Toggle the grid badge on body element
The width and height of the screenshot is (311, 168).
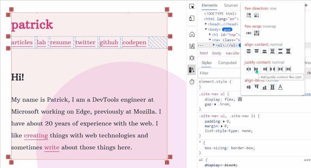[x=227, y=29]
